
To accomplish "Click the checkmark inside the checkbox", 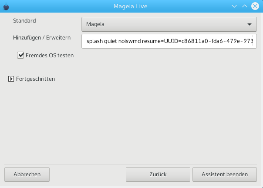I will 20,55.
